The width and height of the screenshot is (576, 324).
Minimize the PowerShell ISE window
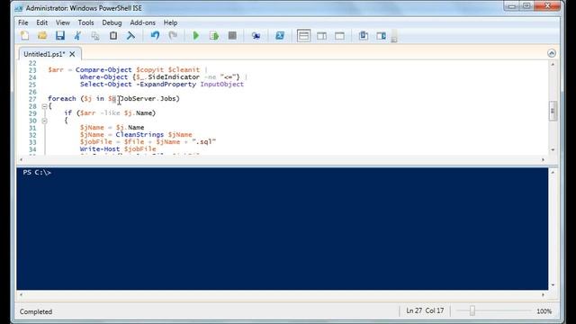pos(512,6)
